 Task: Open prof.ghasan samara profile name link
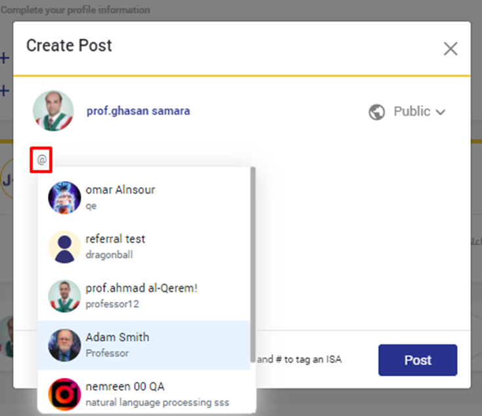[x=138, y=111]
